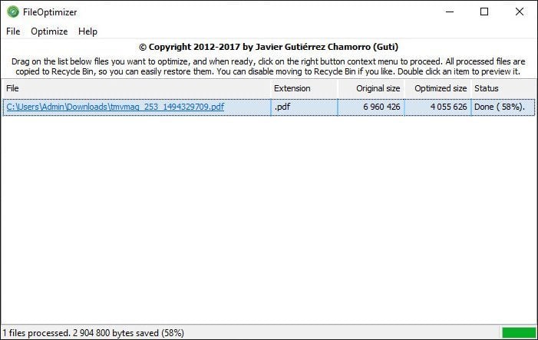Image resolution: width=538 pixels, height=340 pixels.
Task: Minimize the FileOptimizer window
Action: [450, 12]
